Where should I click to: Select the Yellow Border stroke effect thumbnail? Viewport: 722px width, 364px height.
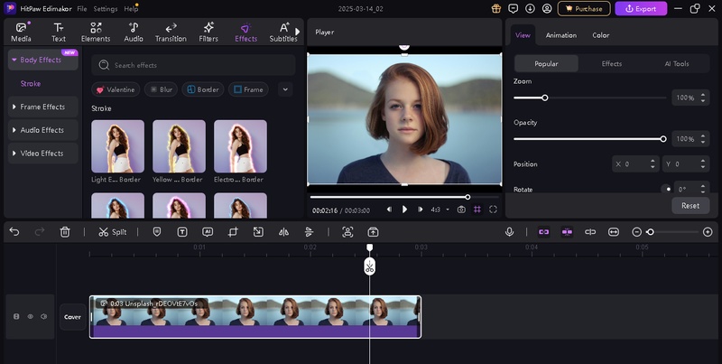(179, 146)
